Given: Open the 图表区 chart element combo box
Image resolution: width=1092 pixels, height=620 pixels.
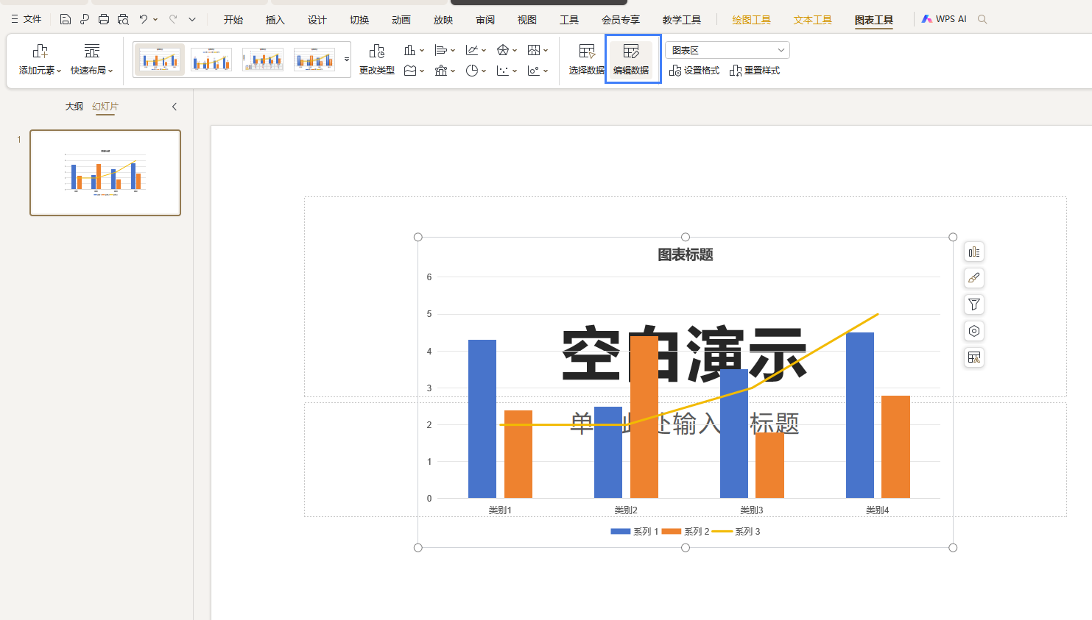Looking at the screenshot, I should 728,50.
